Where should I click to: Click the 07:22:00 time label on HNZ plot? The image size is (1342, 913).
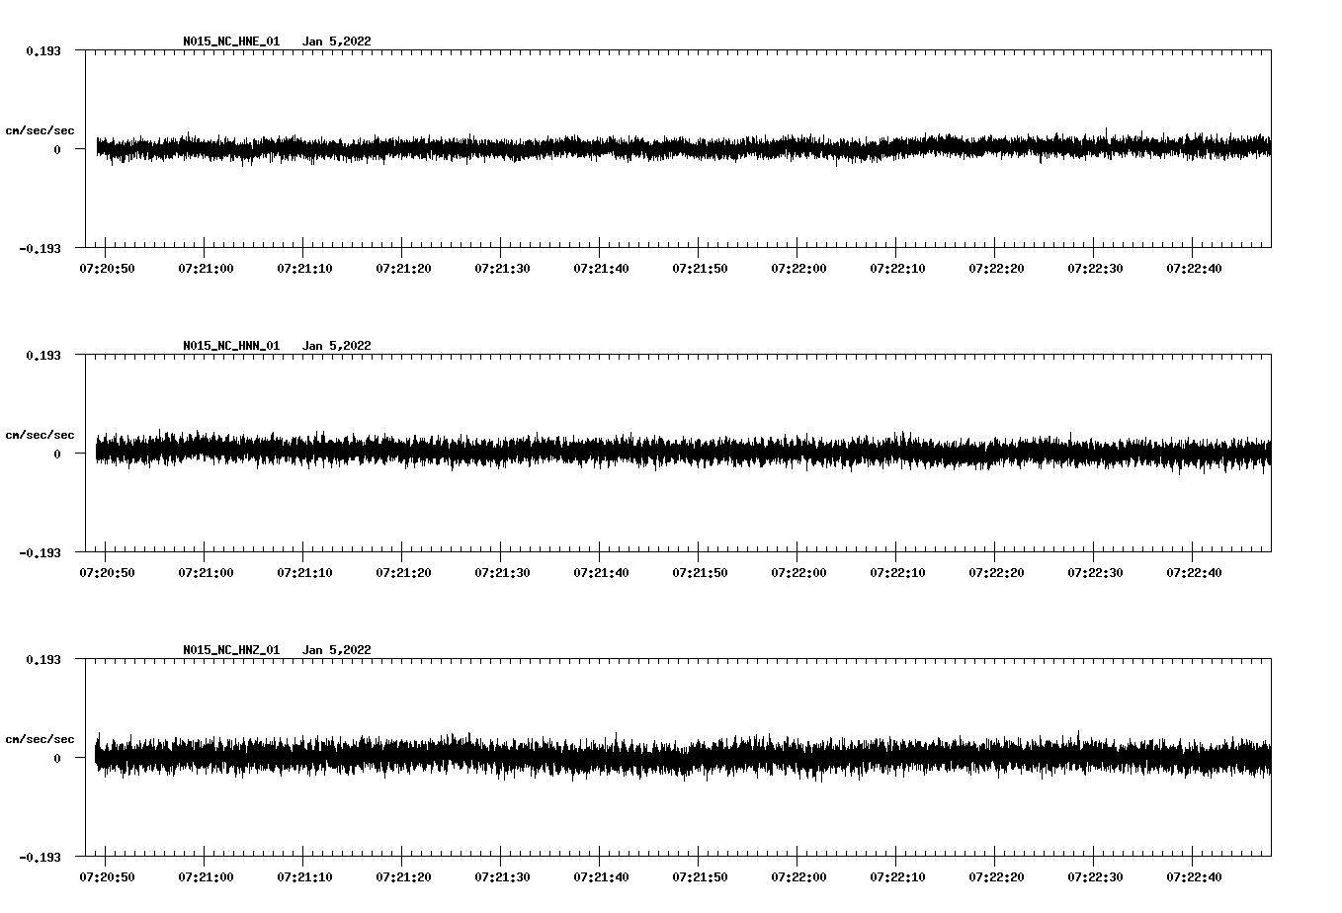798,877
